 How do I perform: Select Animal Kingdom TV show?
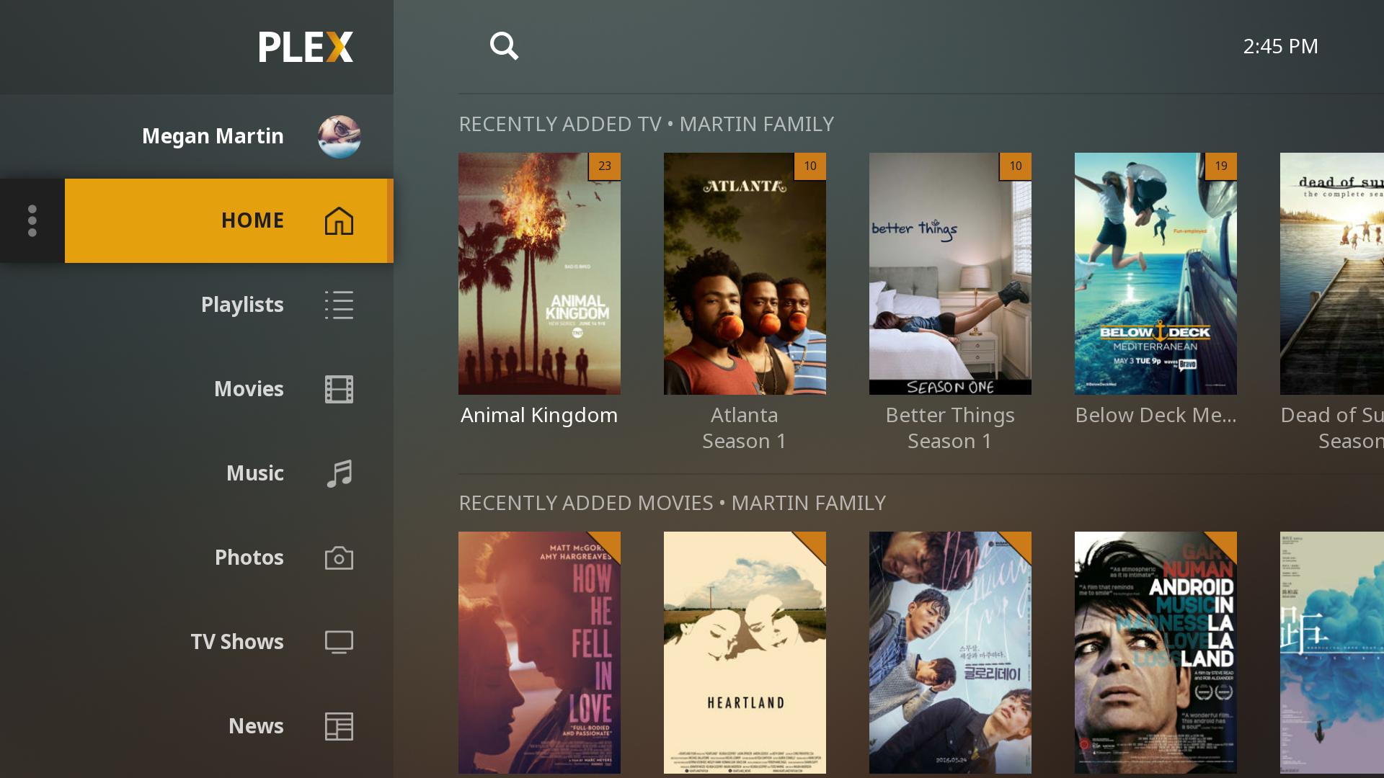(x=539, y=274)
